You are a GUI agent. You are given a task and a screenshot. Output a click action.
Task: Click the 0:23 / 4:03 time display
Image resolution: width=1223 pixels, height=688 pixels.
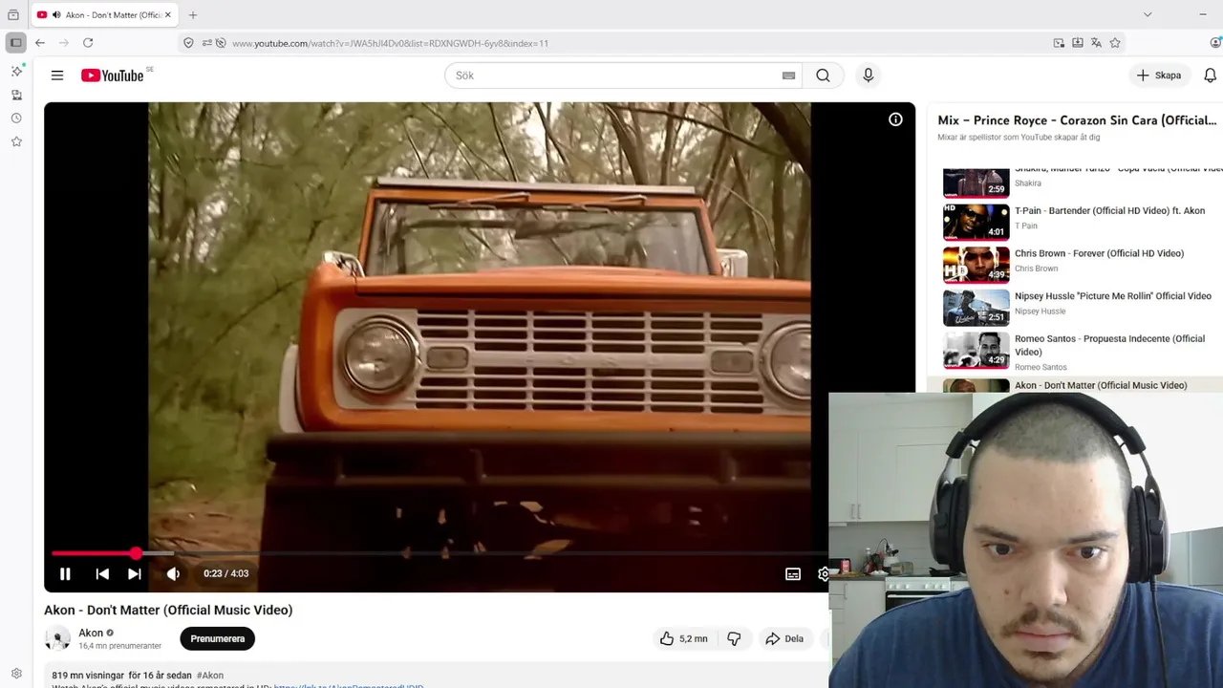(225, 573)
